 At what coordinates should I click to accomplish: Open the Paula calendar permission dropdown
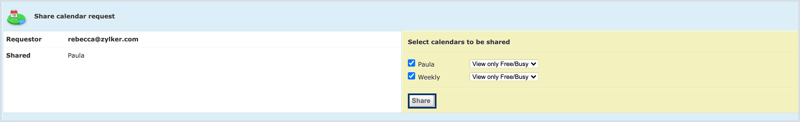[x=504, y=64]
